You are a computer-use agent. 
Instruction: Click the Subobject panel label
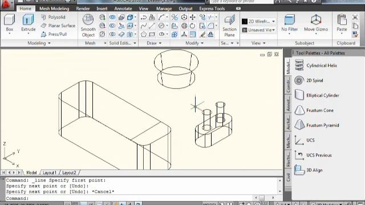305,43
